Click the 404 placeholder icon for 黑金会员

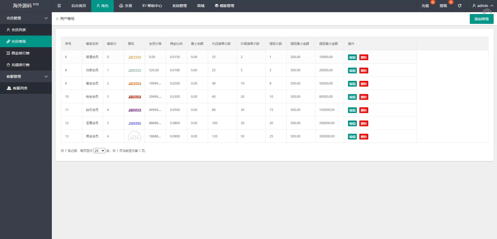pyautogui.click(x=134, y=137)
